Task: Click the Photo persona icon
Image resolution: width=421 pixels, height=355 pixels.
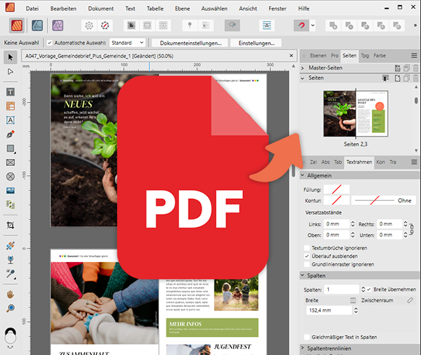Action: tap(58, 25)
